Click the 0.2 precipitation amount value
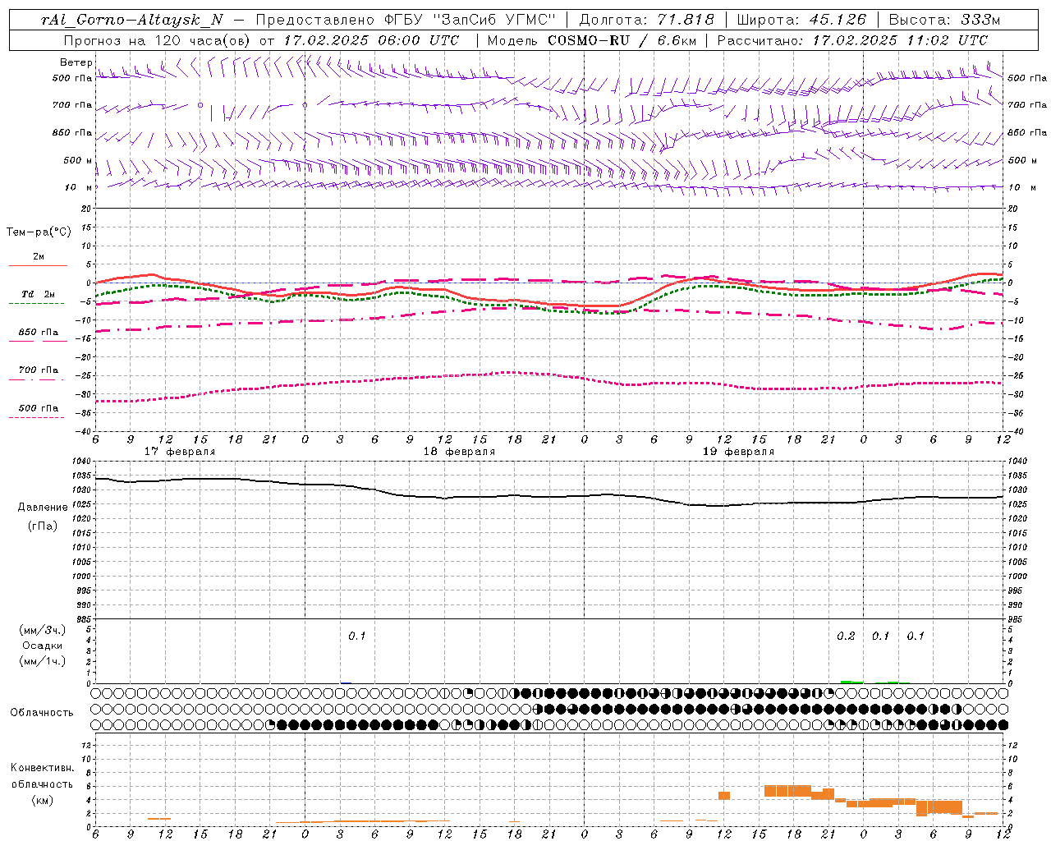Image resolution: width=1051 pixels, height=841 pixels. point(846,636)
